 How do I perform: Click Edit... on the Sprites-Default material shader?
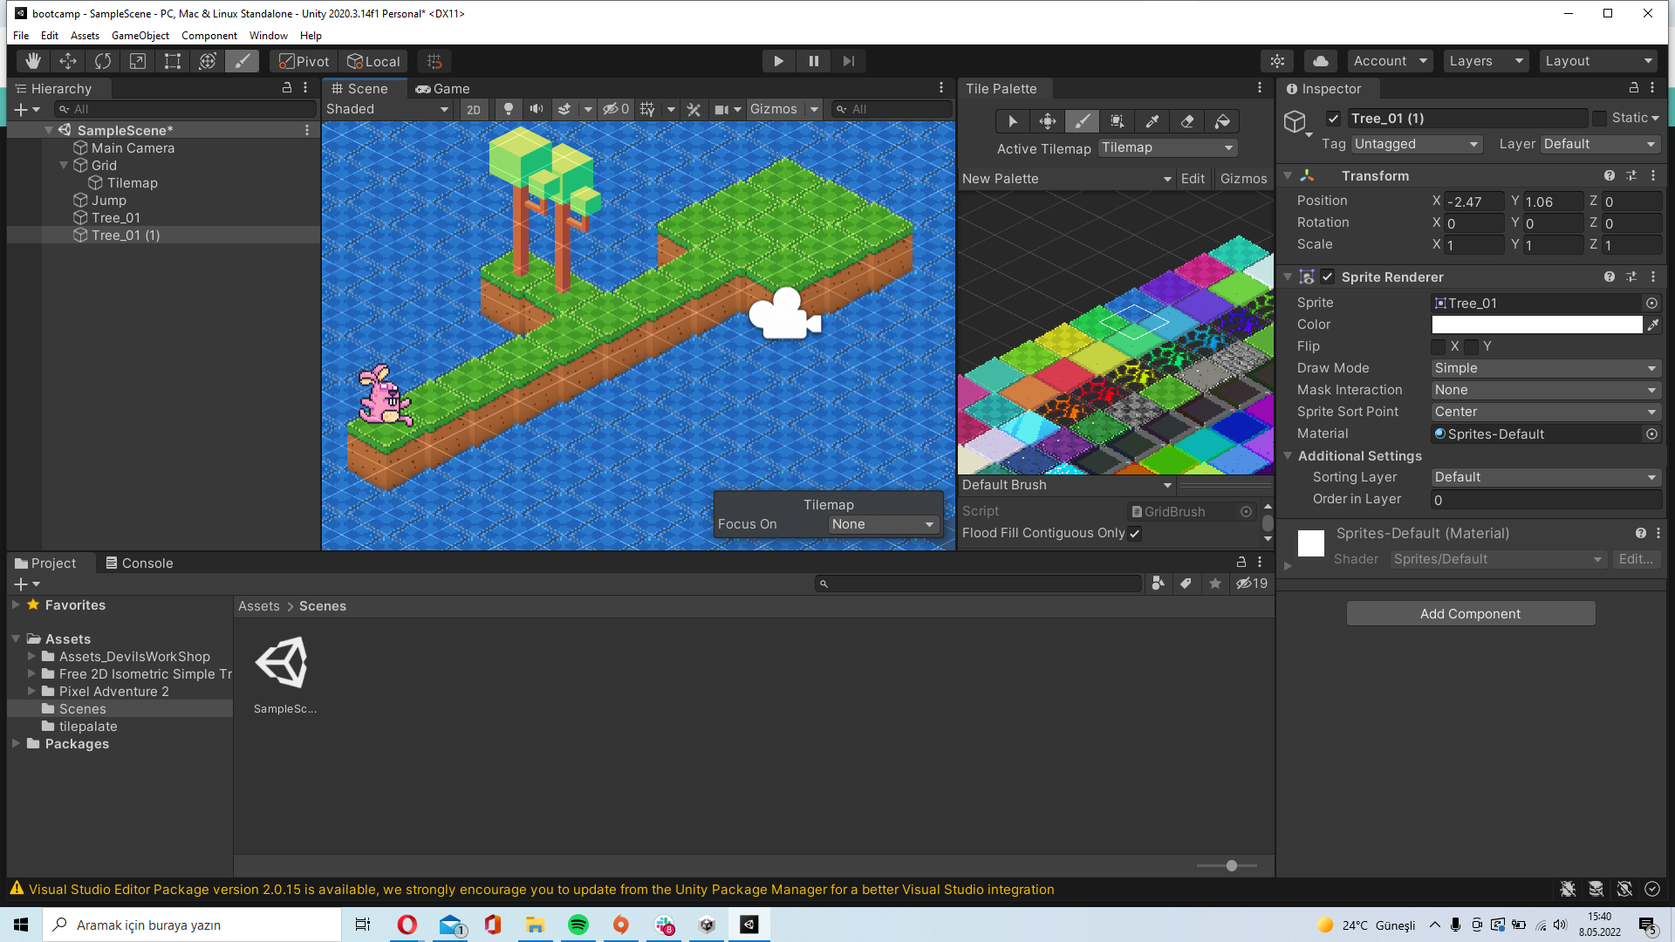click(x=1637, y=558)
